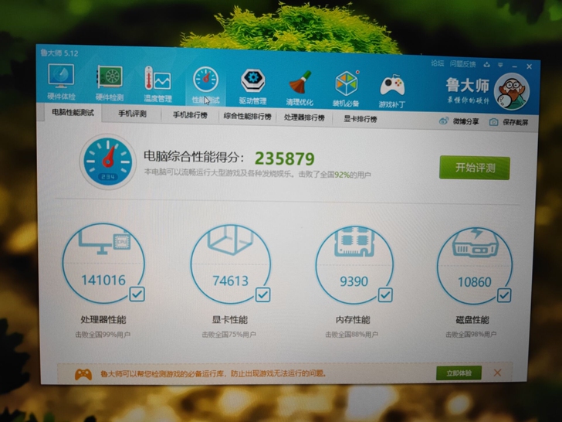Open 硬件检测 hardware detection

click(x=110, y=83)
